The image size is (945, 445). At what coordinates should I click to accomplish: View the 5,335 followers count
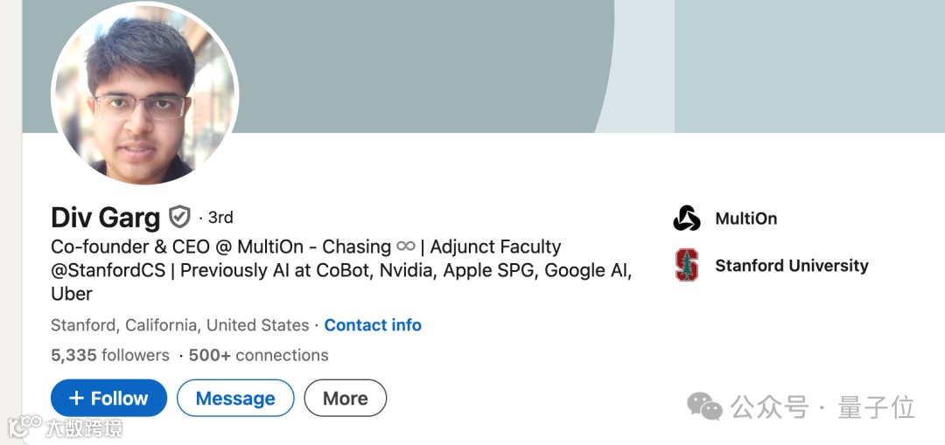pyautogui.click(x=110, y=355)
